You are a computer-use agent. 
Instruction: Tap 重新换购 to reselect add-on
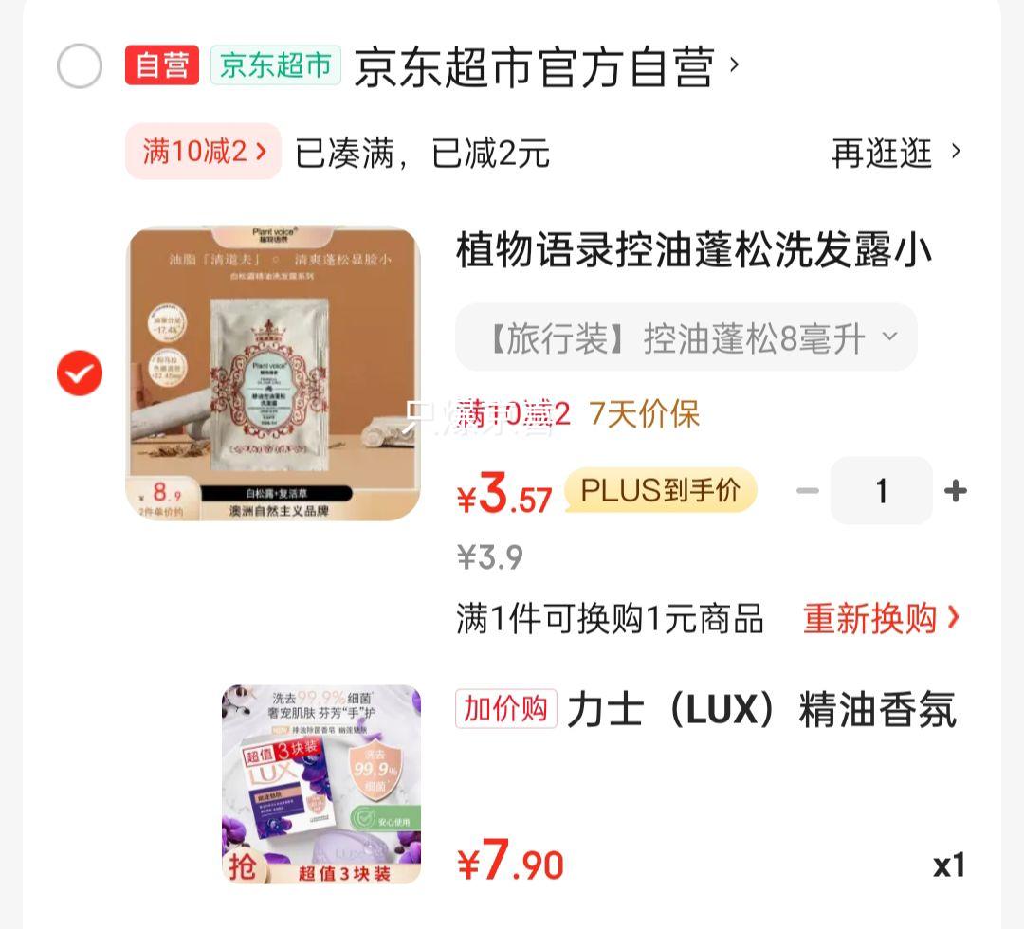tap(882, 617)
